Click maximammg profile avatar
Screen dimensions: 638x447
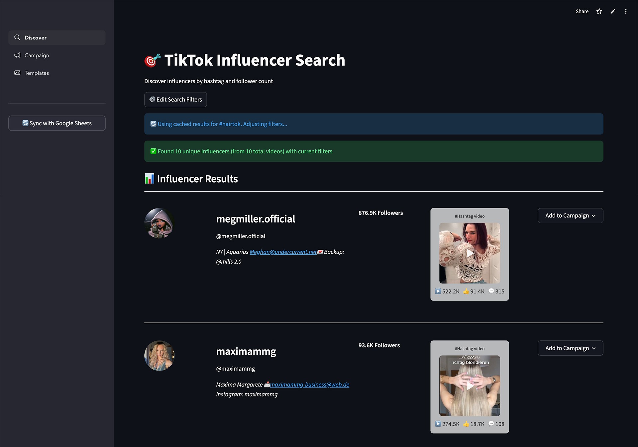[x=159, y=356]
